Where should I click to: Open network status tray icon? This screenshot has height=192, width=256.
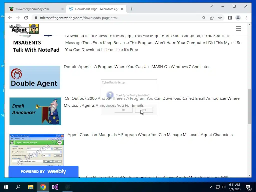pos(218,187)
